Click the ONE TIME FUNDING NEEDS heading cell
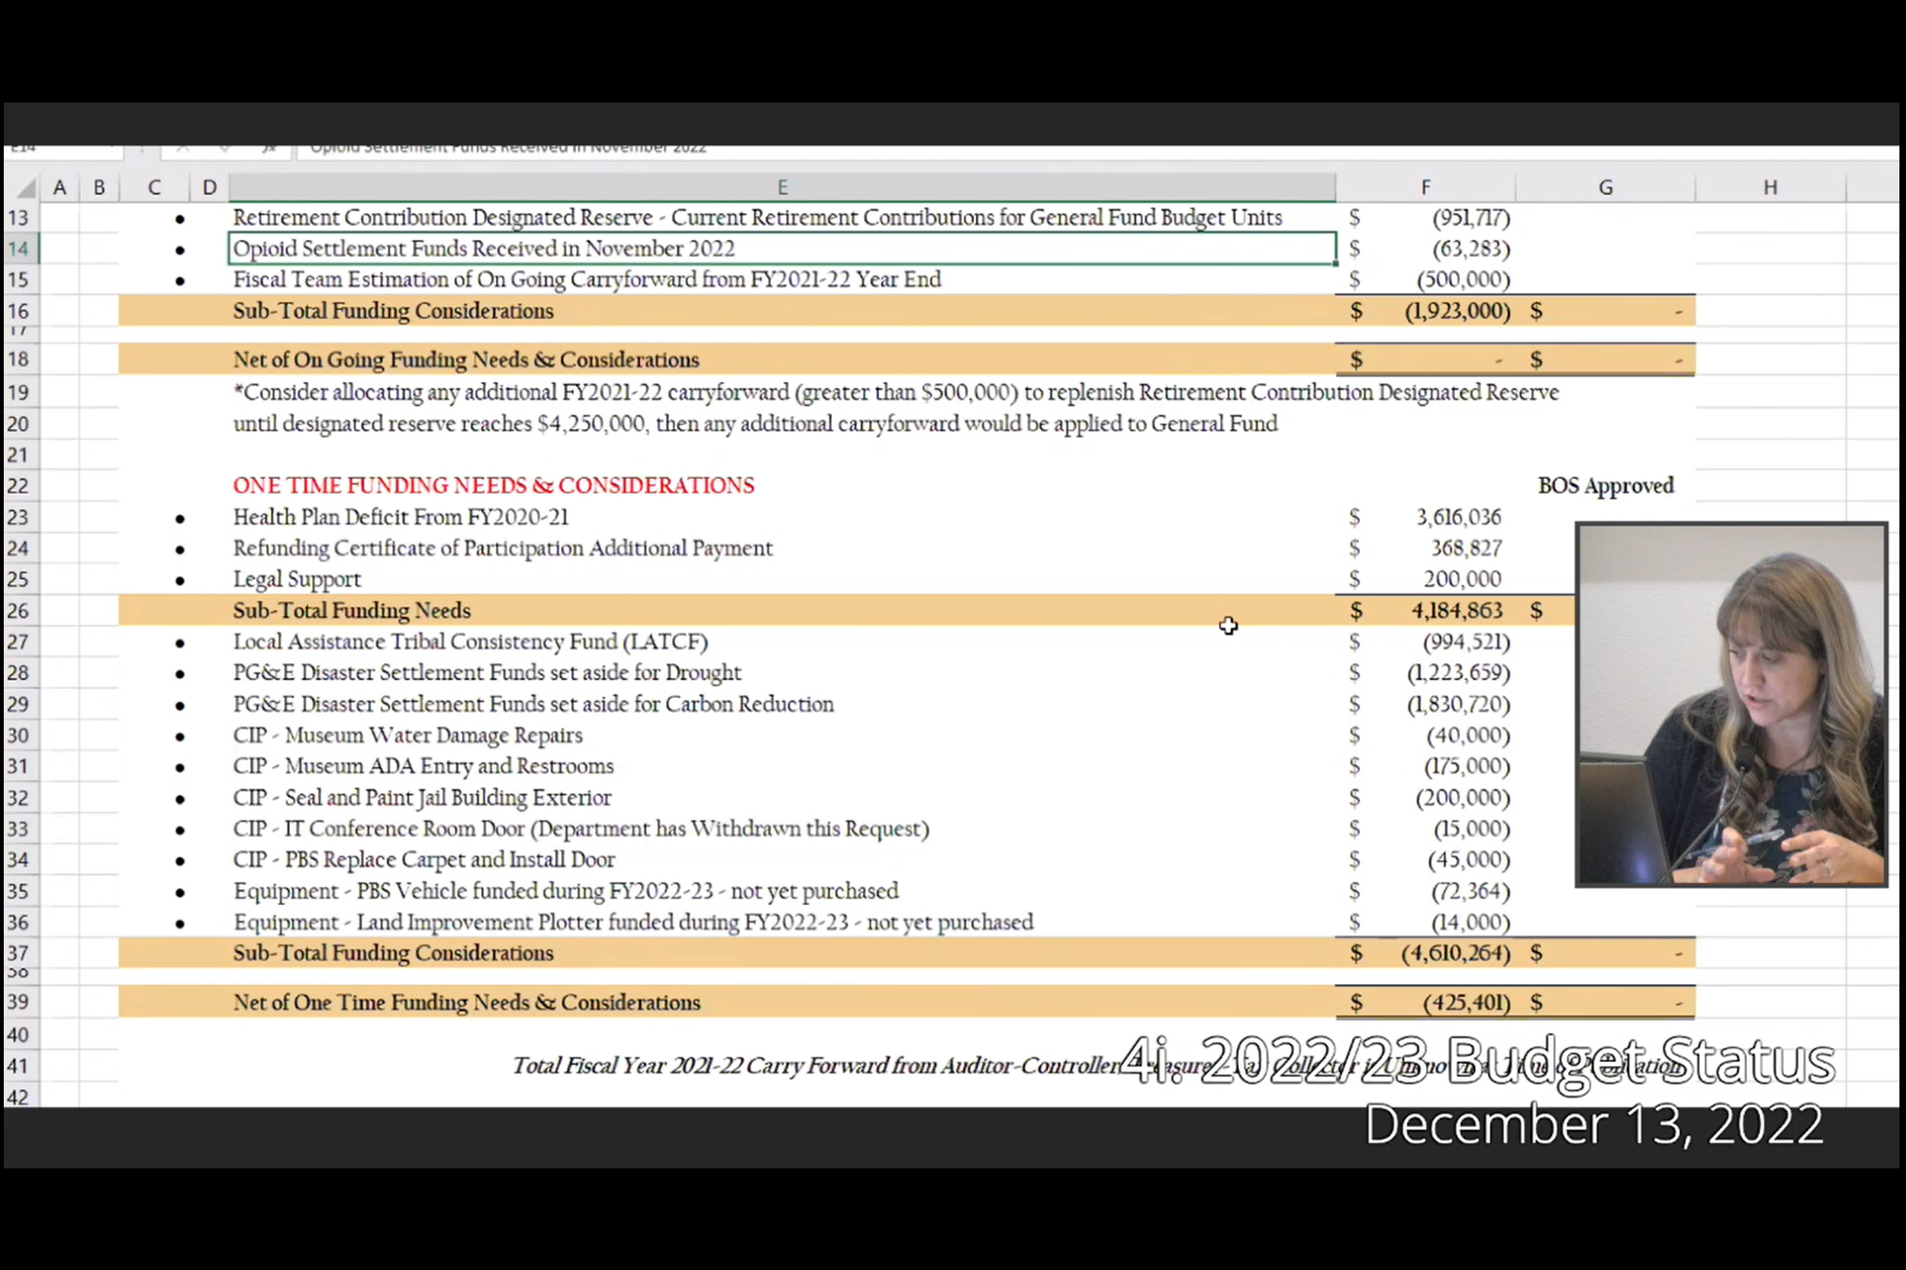1906x1270 pixels. pos(493,485)
